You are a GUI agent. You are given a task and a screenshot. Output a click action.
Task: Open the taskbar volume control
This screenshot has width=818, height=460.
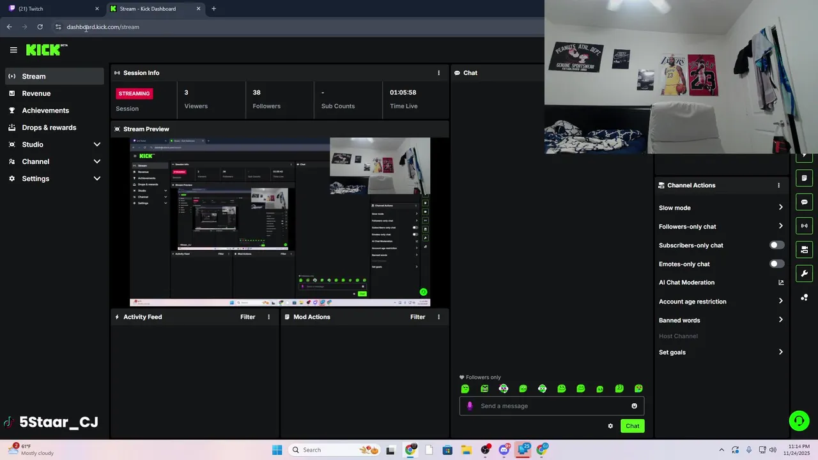click(x=773, y=450)
